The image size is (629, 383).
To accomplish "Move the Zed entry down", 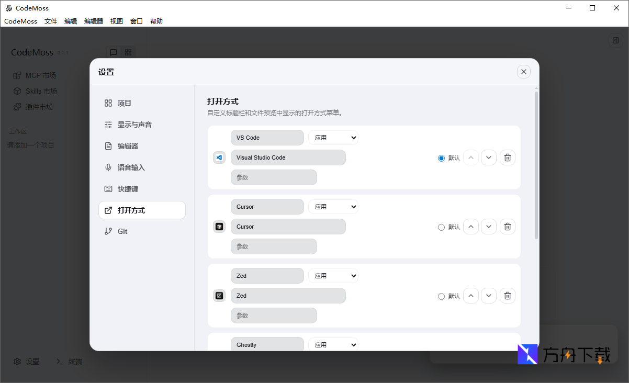I will 488,296.
